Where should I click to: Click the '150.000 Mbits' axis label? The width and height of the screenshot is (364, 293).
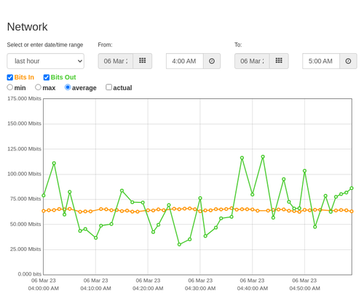point(24,124)
